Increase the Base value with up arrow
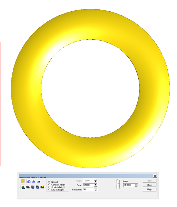Screen dimensions: 177x207 point(96,185)
